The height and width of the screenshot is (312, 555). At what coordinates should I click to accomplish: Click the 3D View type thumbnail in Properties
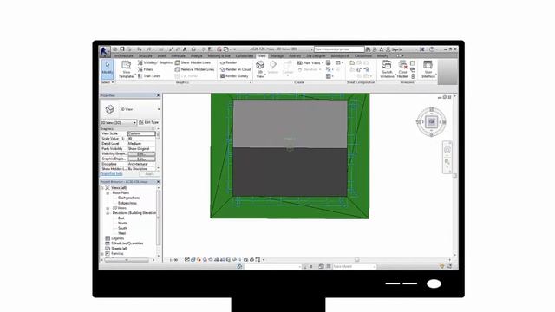click(x=110, y=109)
